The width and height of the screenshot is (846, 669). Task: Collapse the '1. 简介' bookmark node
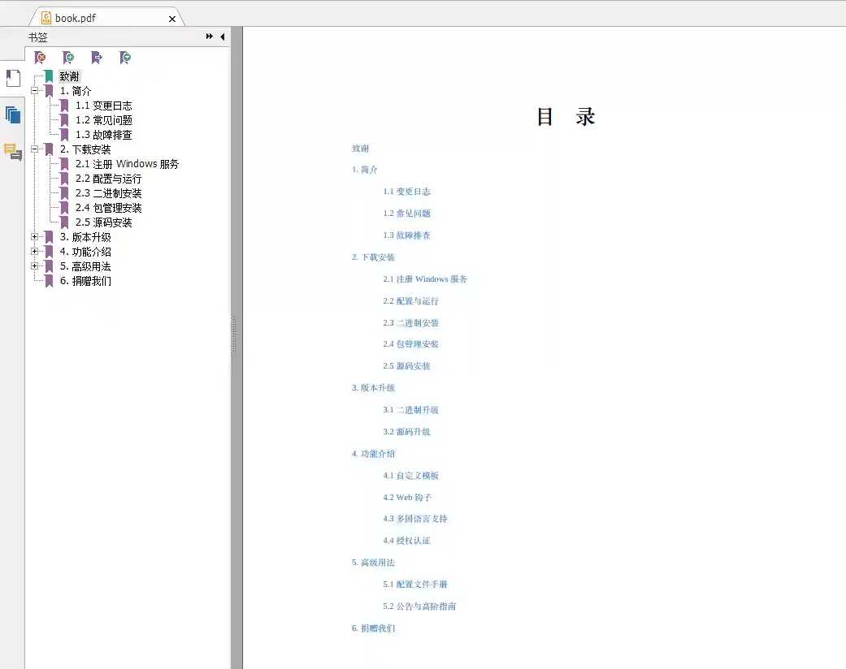coord(34,91)
